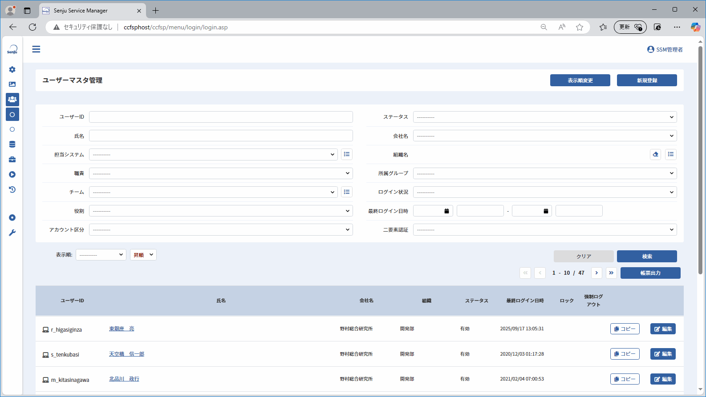Image resolution: width=706 pixels, height=397 pixels.
Task: Jump to last page of results
Action: [x=611, y=273]
